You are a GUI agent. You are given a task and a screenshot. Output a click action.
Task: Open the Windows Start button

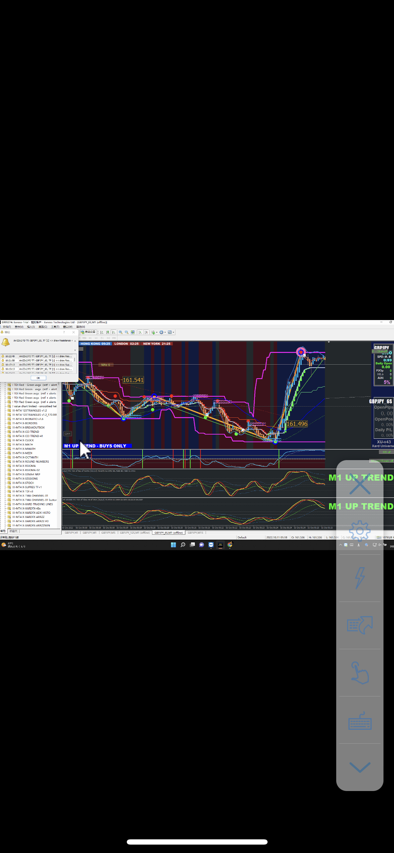(x=173, y=545)
